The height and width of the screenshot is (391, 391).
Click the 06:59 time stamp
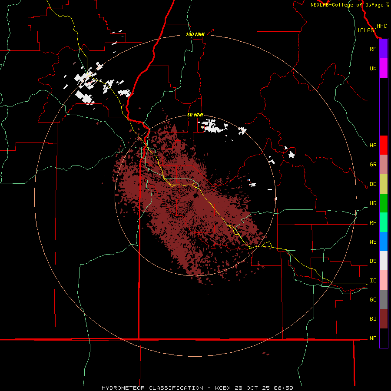[283, 388]
